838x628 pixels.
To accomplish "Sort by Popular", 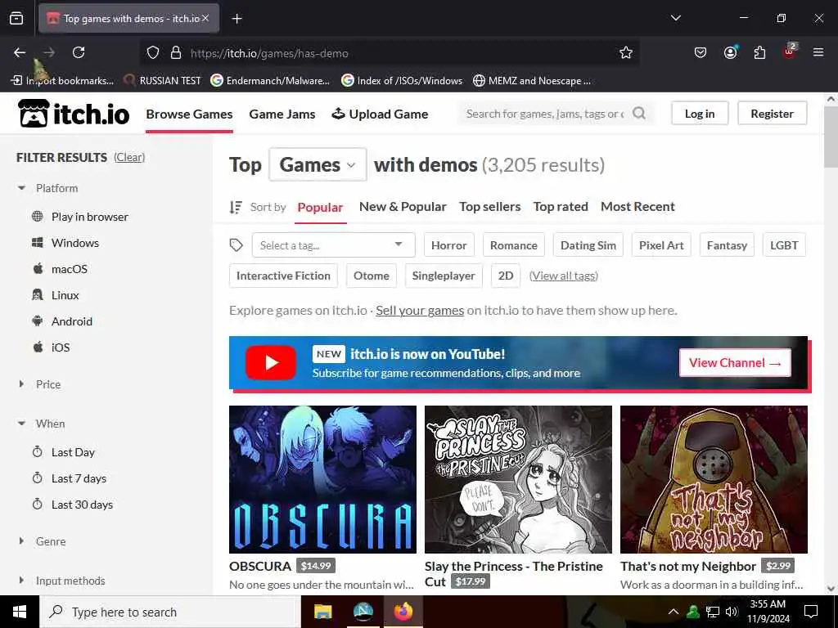I will 320,207.
